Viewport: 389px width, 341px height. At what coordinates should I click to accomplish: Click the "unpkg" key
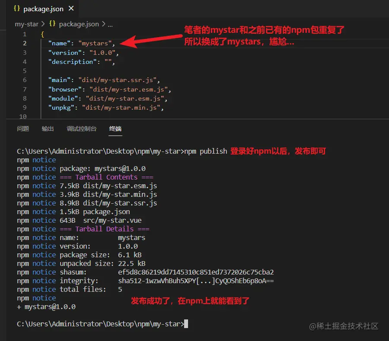pos(61,108)
